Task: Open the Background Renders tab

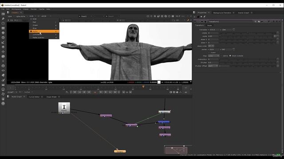Action: [x=222, y=13]
